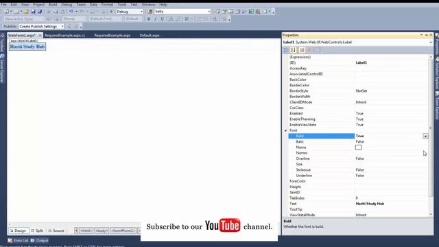Open the Output panel tab
This screenshot has width=439, height=247.
(40, 241)
